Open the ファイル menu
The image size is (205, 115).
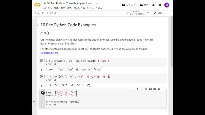(x=47, y=8)
